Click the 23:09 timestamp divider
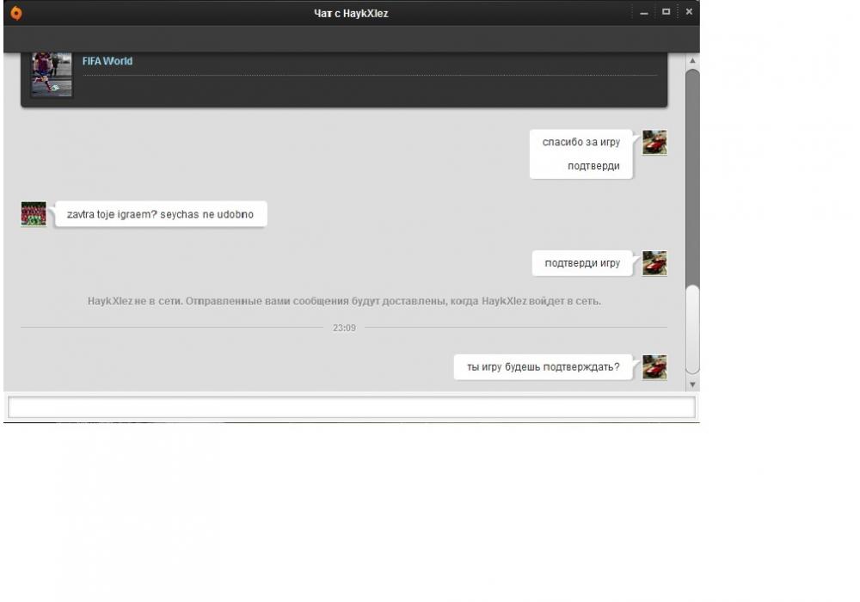860x602 pixels. tap(344, 328)
